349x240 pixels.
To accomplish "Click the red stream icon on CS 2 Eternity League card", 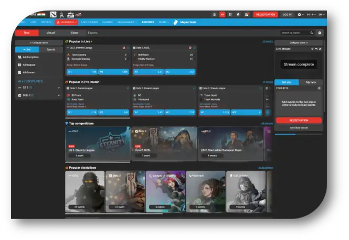I will 124,48.
